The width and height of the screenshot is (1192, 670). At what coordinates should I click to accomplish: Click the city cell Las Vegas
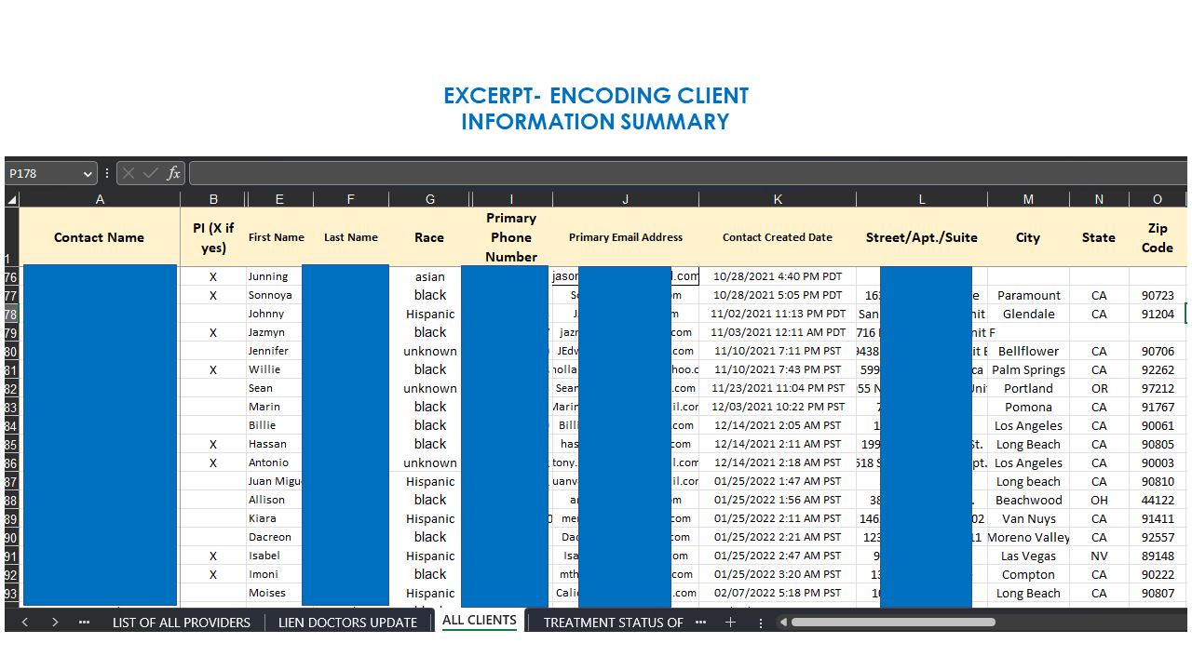1028,556
